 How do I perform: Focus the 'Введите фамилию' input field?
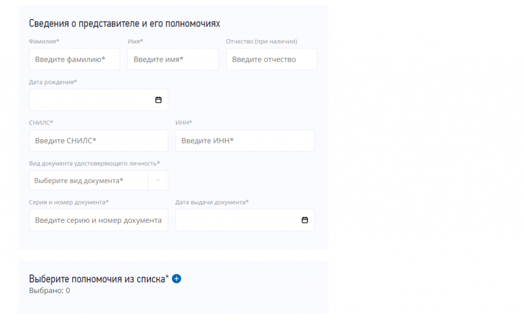[74, 59]
